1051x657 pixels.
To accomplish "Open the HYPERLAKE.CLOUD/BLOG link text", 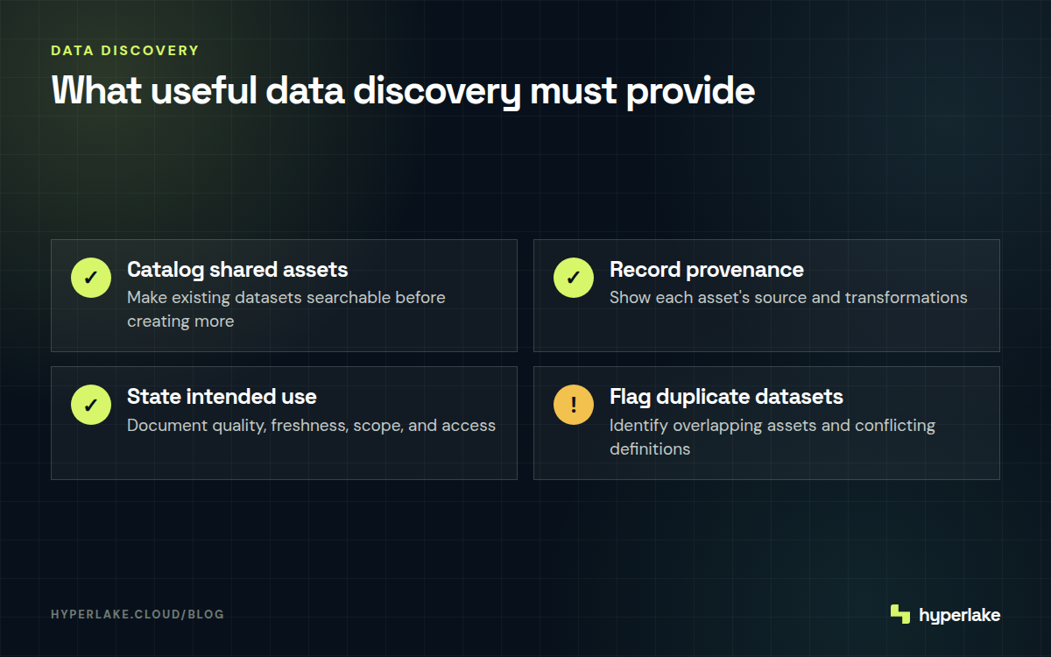I will click(138, 614).
